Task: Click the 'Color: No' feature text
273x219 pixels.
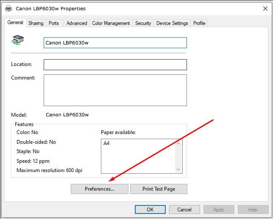Action: tap(27, 132)
